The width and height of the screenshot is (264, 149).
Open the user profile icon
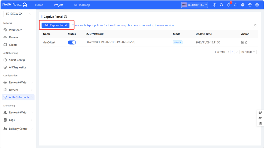tap(257, 5)
